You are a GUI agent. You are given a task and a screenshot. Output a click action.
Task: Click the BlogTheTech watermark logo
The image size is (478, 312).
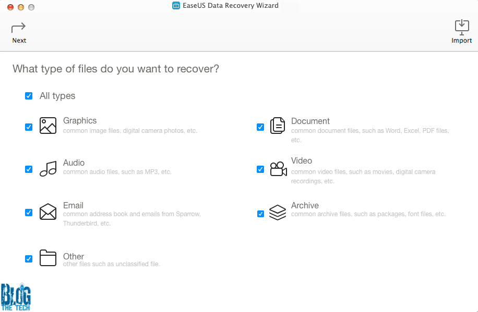pos(16,297)
